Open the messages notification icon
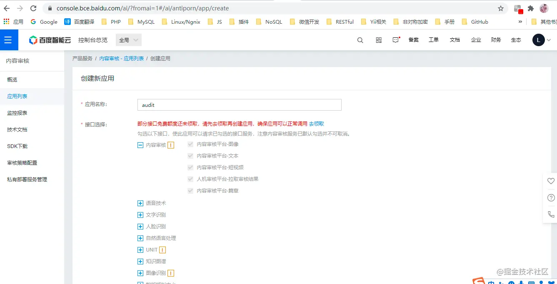This screenshot has height=284, width=557. (x=396, y=40)
